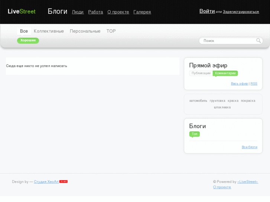Viewport: 270px width, 202px height.
Task: Click the автомобиль tag
Action: [x=198, y=101]
